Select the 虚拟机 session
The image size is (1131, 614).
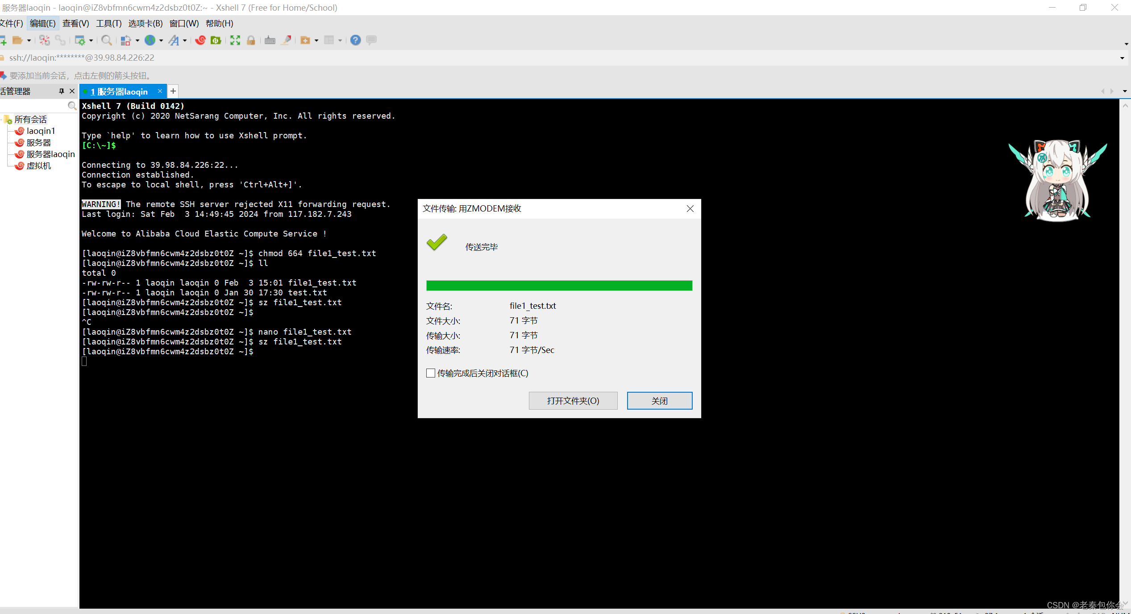pyautogui.click(x=39, y=166)
